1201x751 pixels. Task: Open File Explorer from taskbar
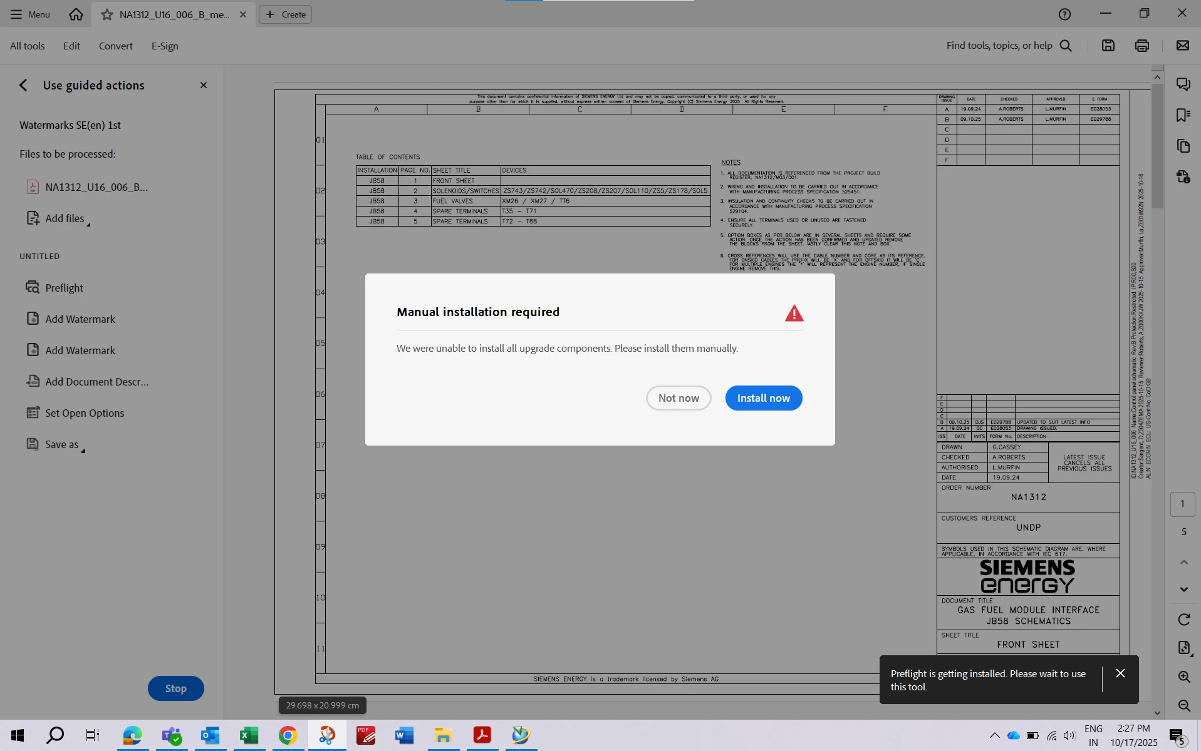[x=443, y=735]
